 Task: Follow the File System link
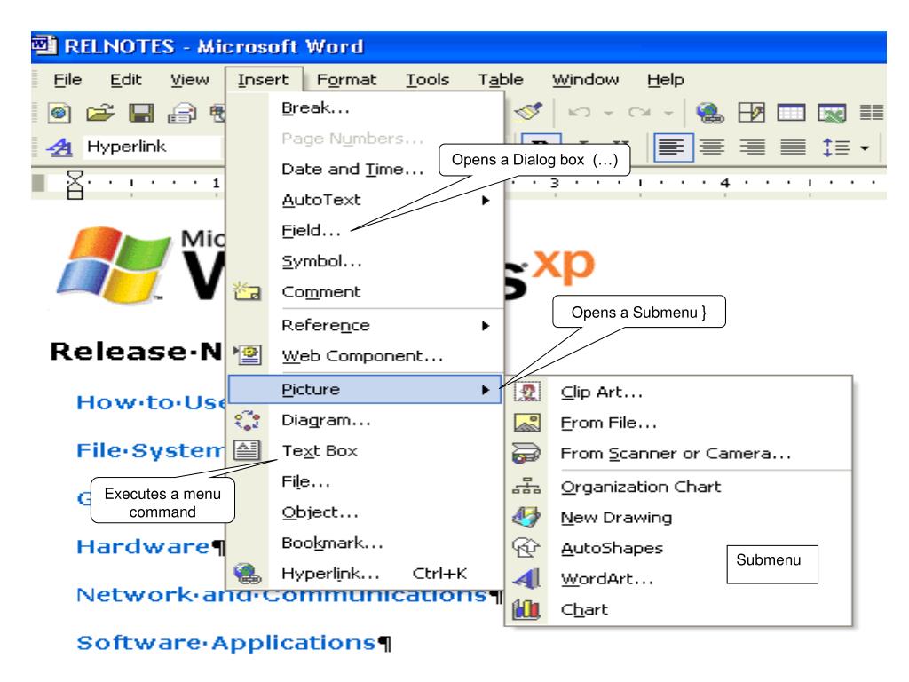pos(150,450)
